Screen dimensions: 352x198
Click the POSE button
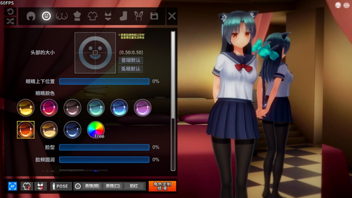point(61,186)
